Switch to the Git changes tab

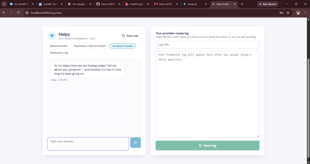(x=79, y=4)
